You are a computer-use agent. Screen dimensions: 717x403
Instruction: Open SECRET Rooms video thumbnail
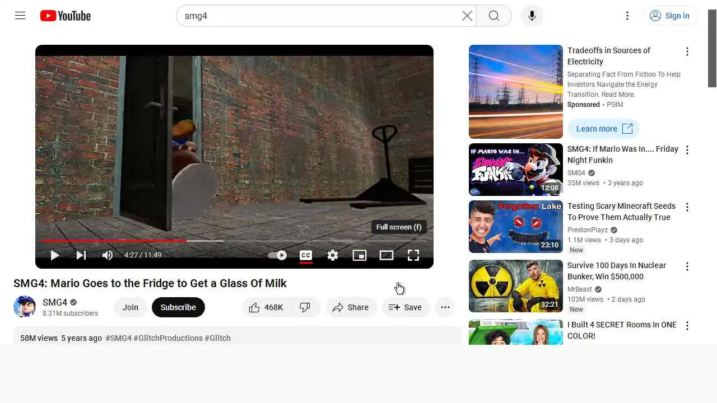pyautogui.click(x=516, y=332)
